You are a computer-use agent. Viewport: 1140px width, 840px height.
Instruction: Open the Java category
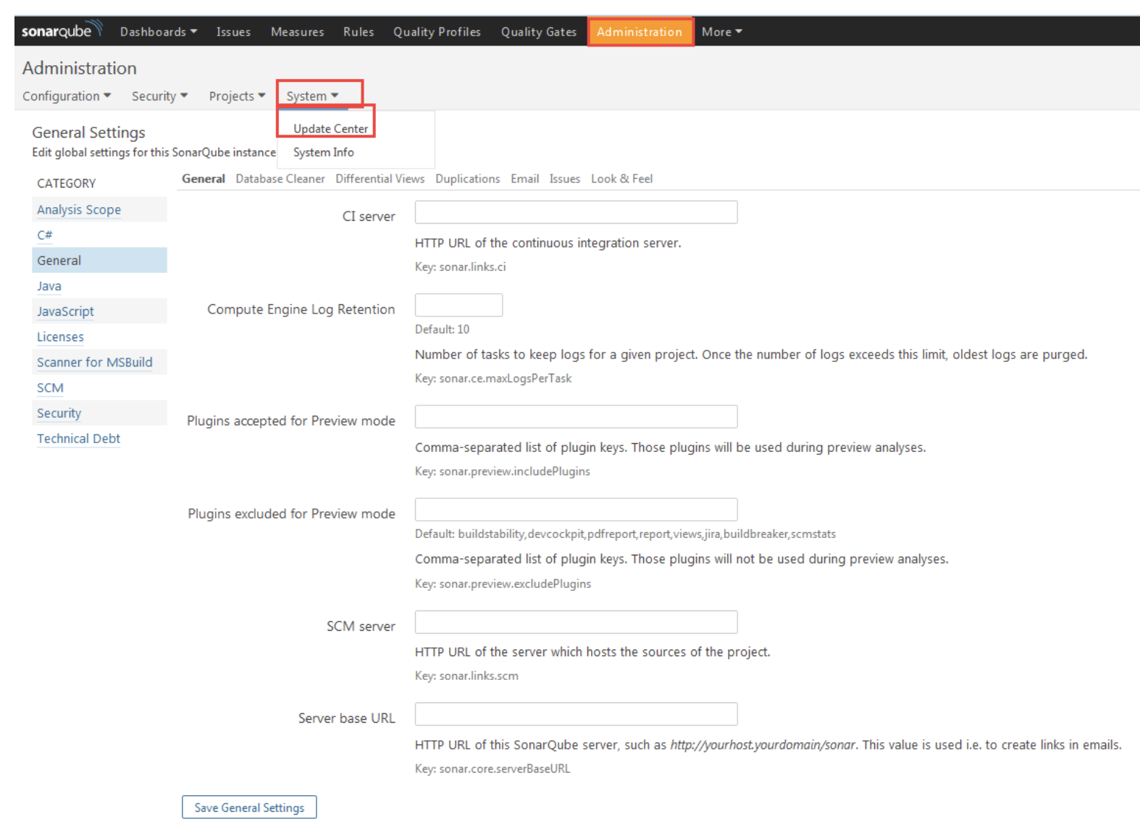pos(49,286)
